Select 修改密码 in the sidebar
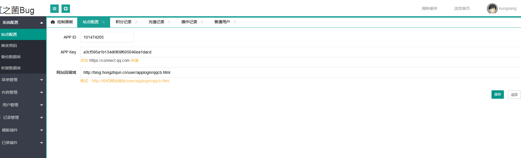The width and height of the screenshot is (521, 158). click(x=9, y=46)
